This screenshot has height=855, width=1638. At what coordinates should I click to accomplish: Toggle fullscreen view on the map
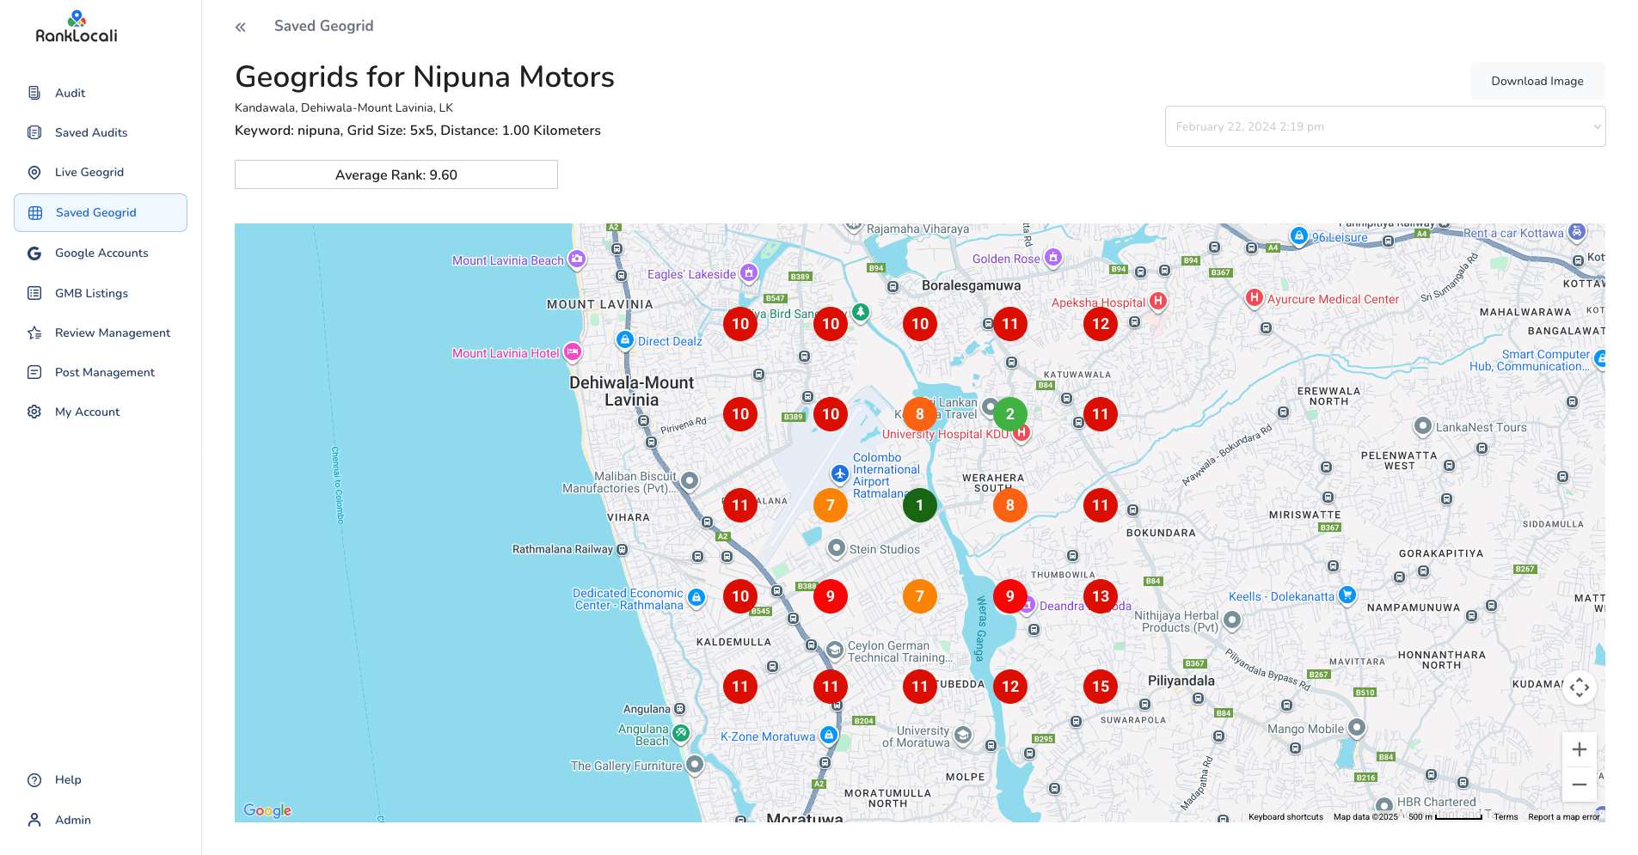(1580, 687)
